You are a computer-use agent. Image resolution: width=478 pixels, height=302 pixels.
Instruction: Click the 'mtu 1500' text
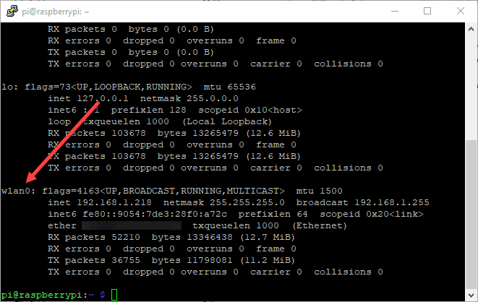pos(319,191)
